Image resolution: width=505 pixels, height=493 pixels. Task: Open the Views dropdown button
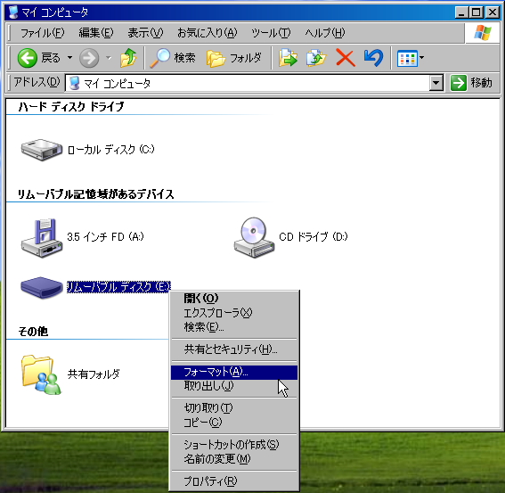click(411, 58)
